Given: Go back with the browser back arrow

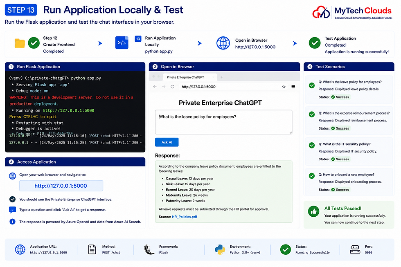Looking at the screenshot, I should coord(155,87).
